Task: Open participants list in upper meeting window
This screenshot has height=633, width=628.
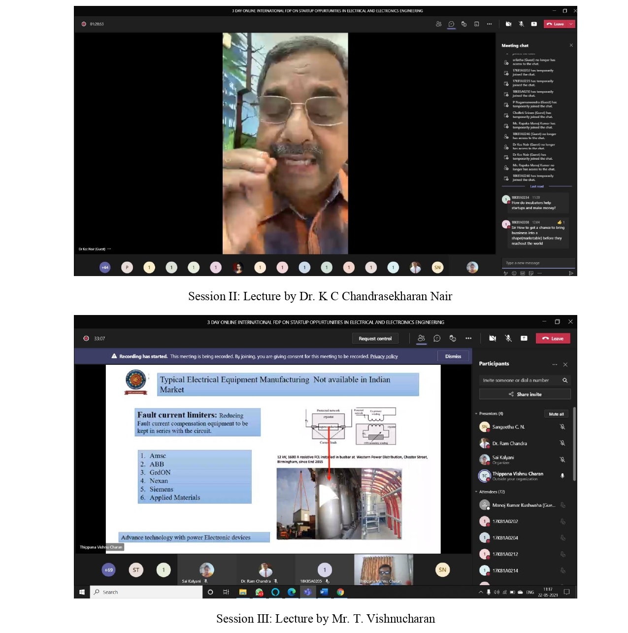Action: pyautogui.click(x=438, y=24)
